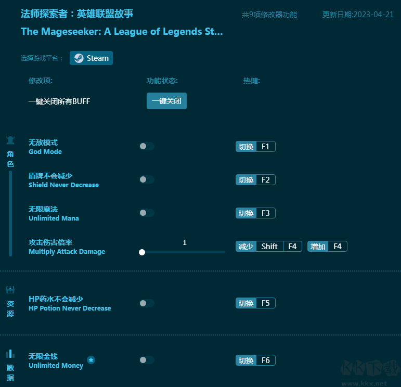Click the F3 hotkey for Unlimited Mana

coord(265,213)
